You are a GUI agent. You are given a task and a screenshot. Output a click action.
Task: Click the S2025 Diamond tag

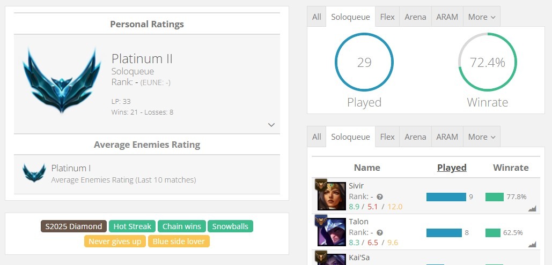[x=73, y=226]
